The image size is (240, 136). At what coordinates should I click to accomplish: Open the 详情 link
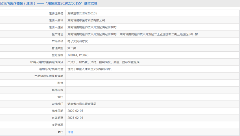coord(70,132)
